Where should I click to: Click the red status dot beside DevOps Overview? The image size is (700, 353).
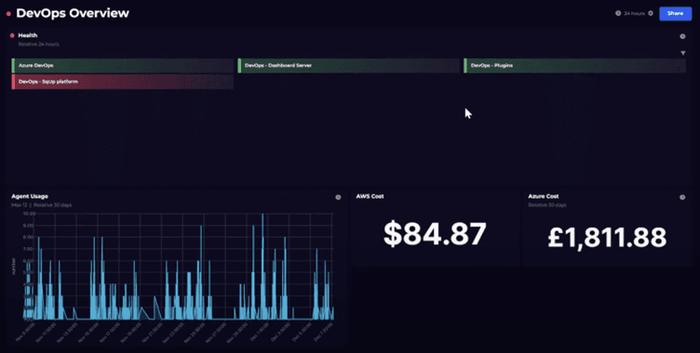pyautogui.click(x=8, y=14)
